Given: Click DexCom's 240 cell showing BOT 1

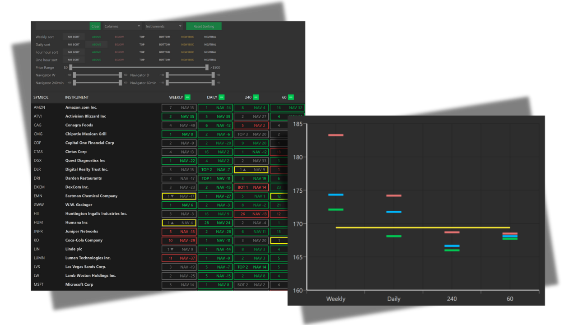Looking at the screenshot, I should click(251, 187).
